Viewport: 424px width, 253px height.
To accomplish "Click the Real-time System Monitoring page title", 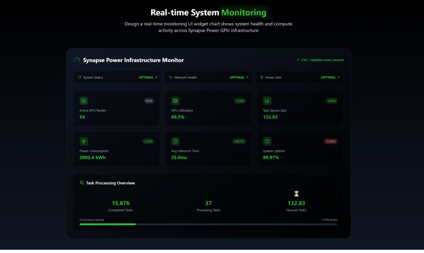I will tap(208, 12).
